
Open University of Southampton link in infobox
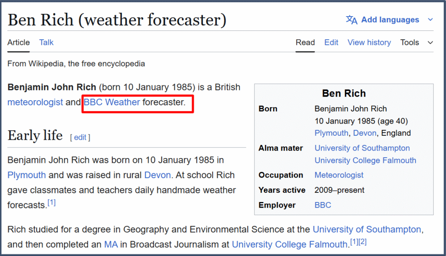(362, 148)
